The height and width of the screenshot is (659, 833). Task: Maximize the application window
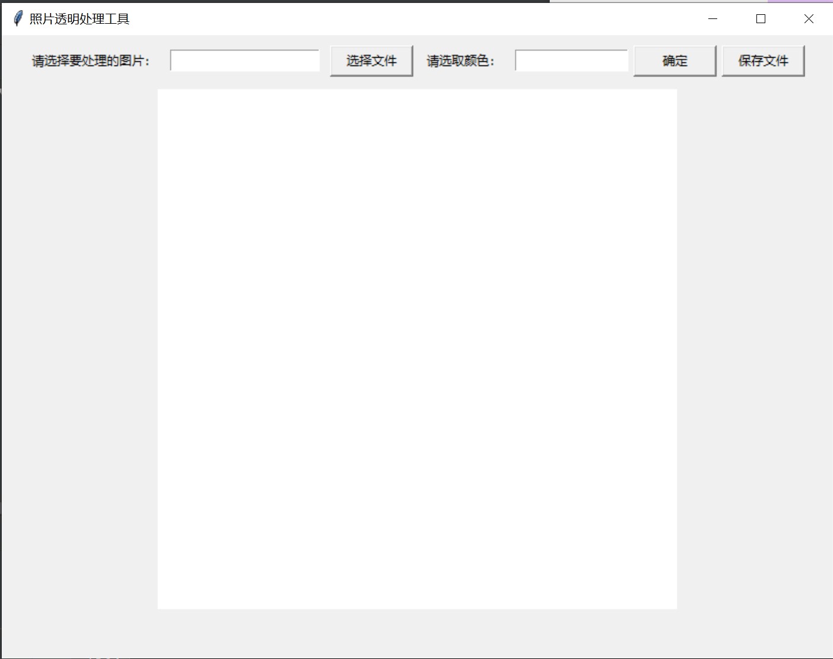(760, 18)
